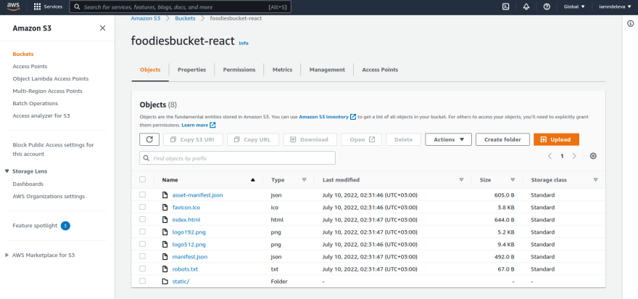This screenshot has height=299, width=638.
Task: Open the Learn more link
Action: pyautogui.click(x=195, y=125)
